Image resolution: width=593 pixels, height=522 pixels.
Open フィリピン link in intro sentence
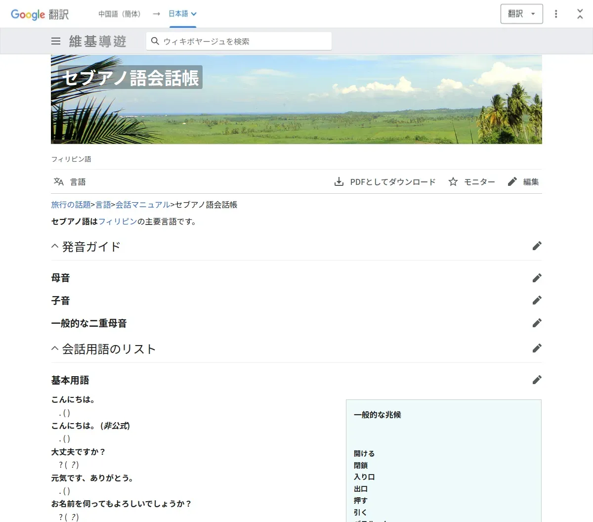tap(118, 221)
